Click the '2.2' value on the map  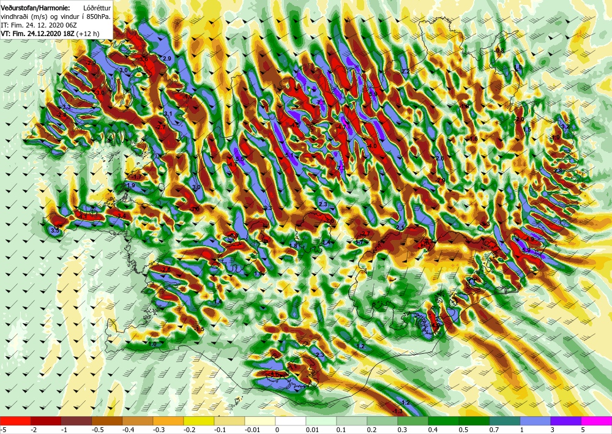406,71
